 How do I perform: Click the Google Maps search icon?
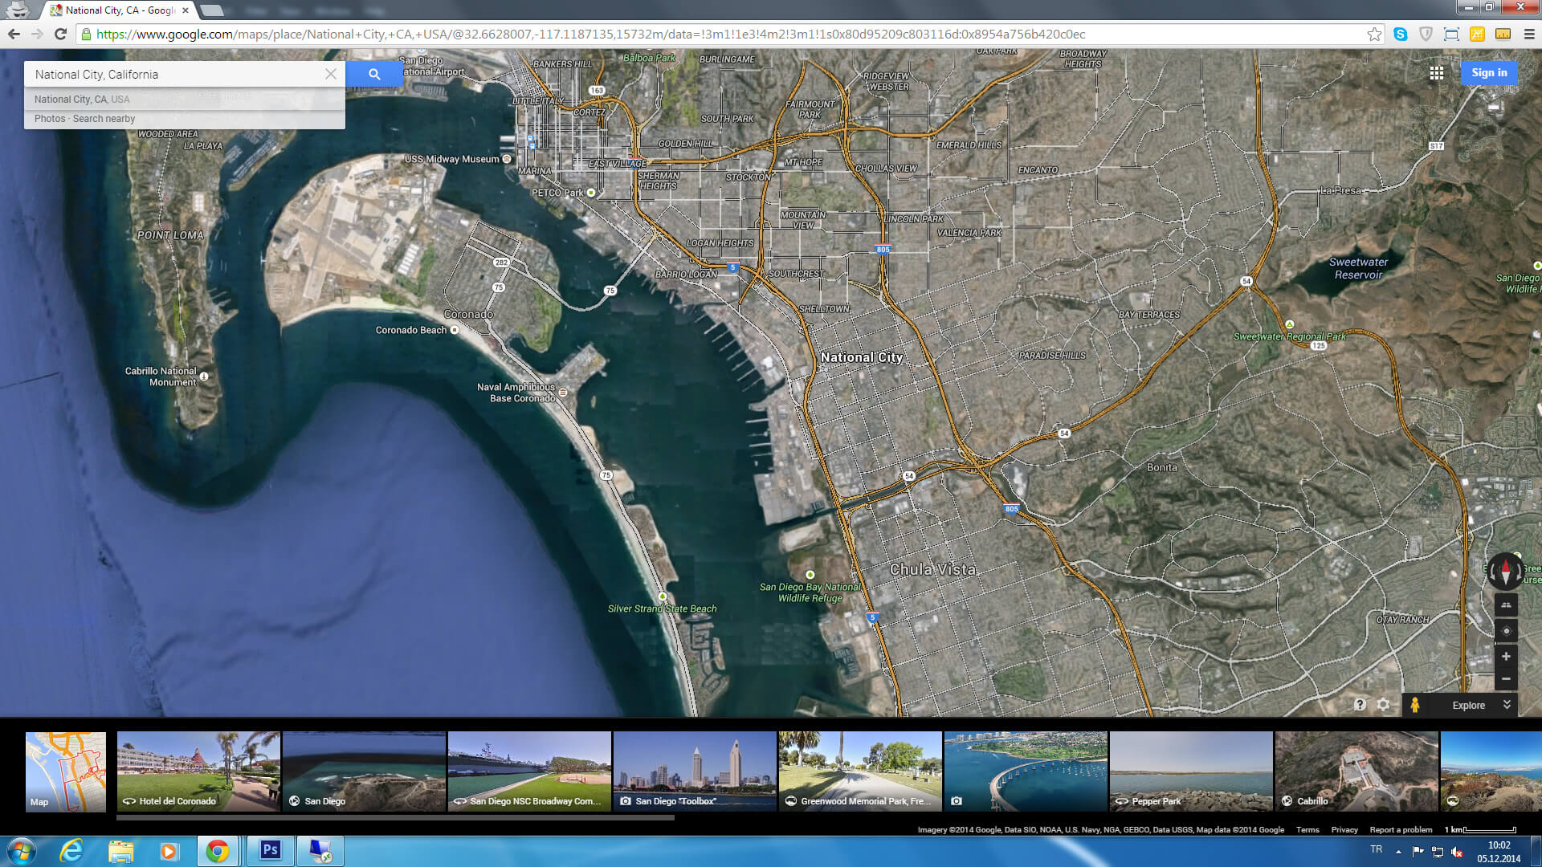point(373,73)
